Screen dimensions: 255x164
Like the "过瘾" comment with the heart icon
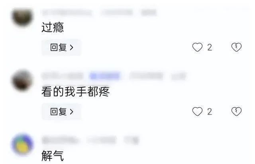point(197,47)
